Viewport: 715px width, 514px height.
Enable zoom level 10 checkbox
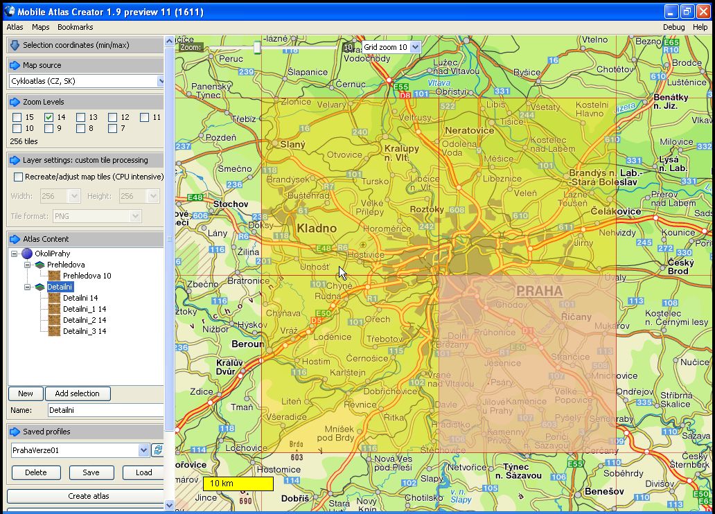pos(17,129)
